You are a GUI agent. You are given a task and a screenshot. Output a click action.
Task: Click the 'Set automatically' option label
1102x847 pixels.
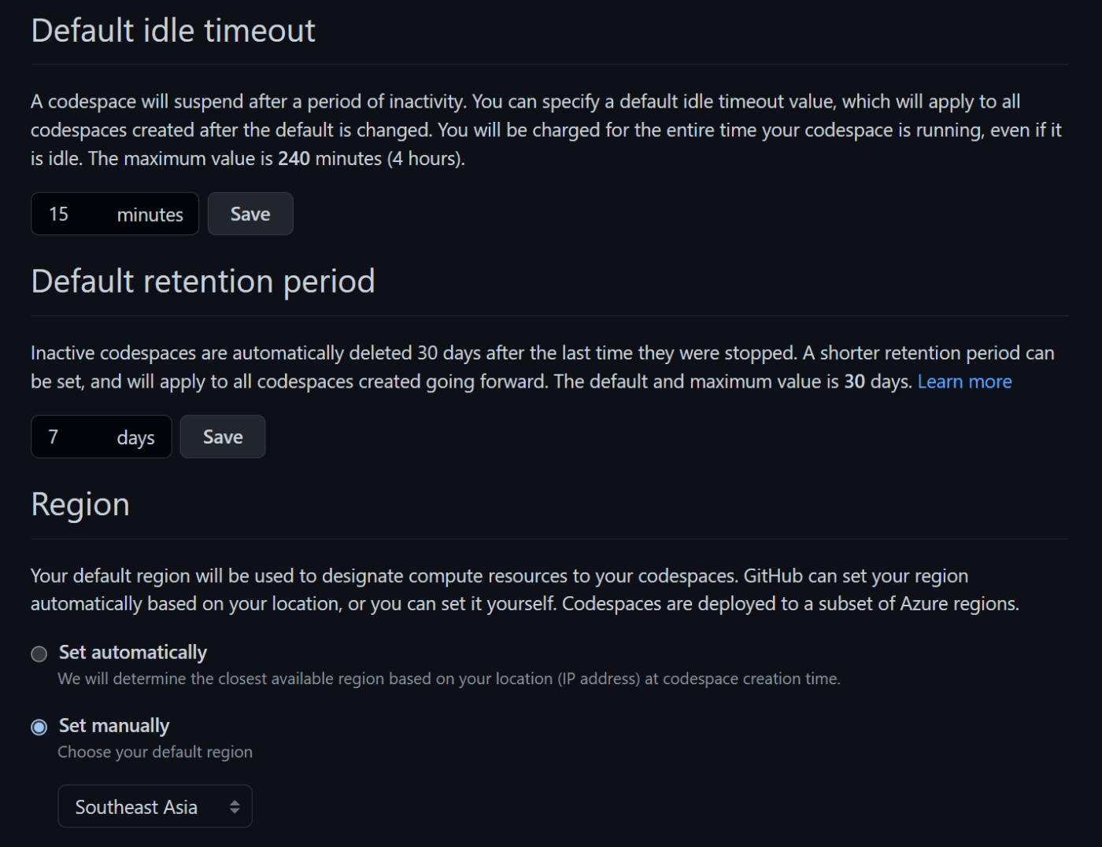click(x=133, y=652)
